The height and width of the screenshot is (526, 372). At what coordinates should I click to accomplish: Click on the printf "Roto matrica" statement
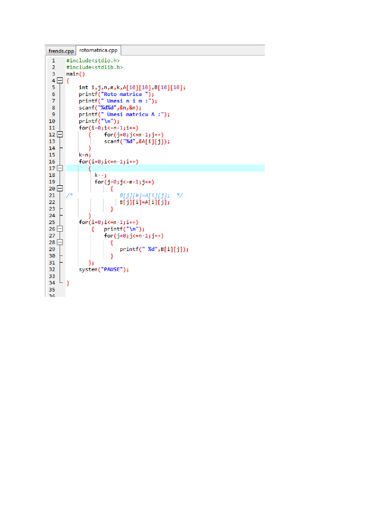(116, 94)
